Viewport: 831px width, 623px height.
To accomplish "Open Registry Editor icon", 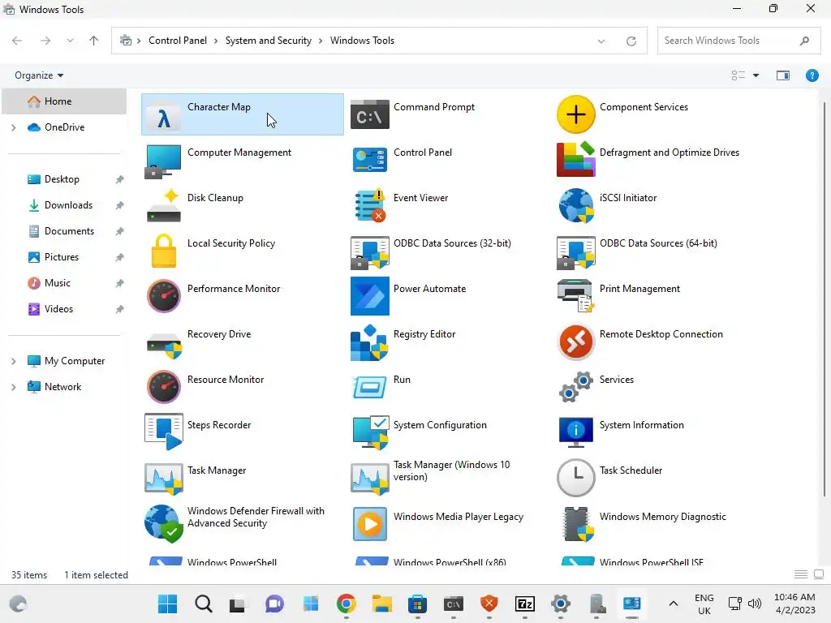I will pyautogui.click(x=369, y=343).
